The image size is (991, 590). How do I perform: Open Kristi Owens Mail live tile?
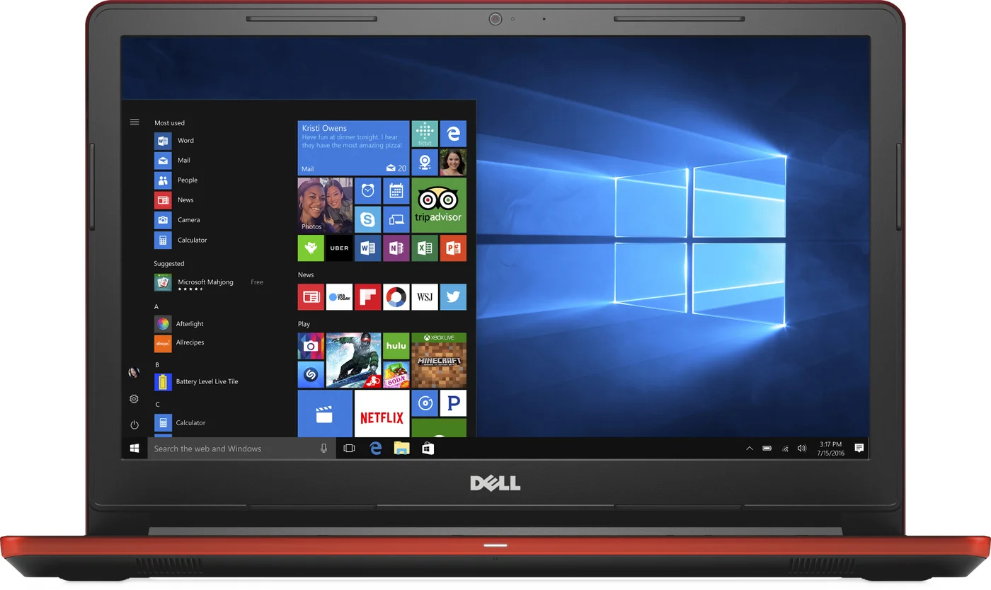pos(353,148)
